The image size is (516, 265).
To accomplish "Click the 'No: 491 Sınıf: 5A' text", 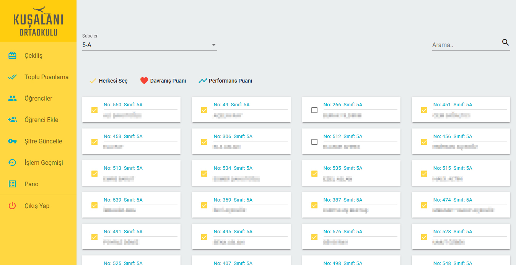I will [x=123, y=232].
